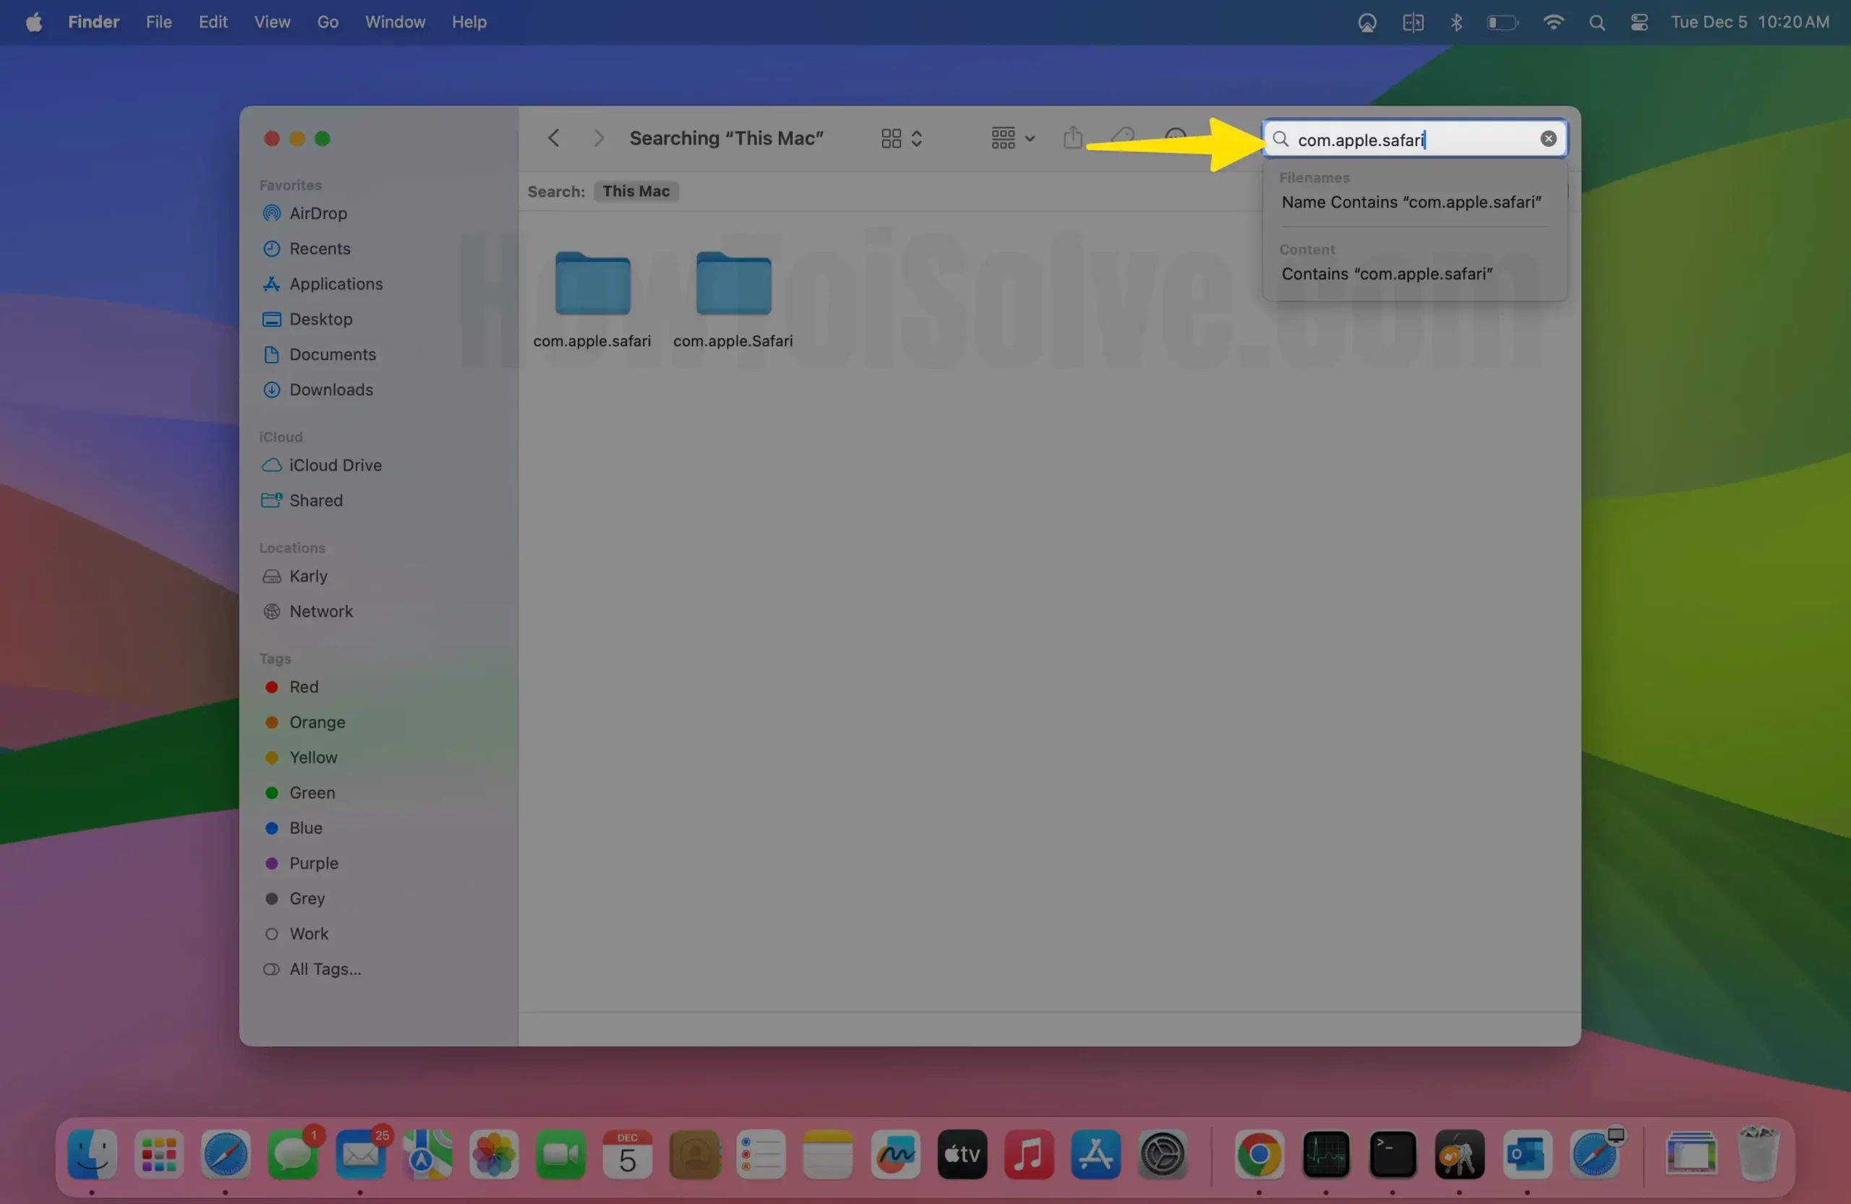Open Mail from the Dock
Image resolution: width=1851 pixels, height=1204 pixels.
[x=360, y=1154]
